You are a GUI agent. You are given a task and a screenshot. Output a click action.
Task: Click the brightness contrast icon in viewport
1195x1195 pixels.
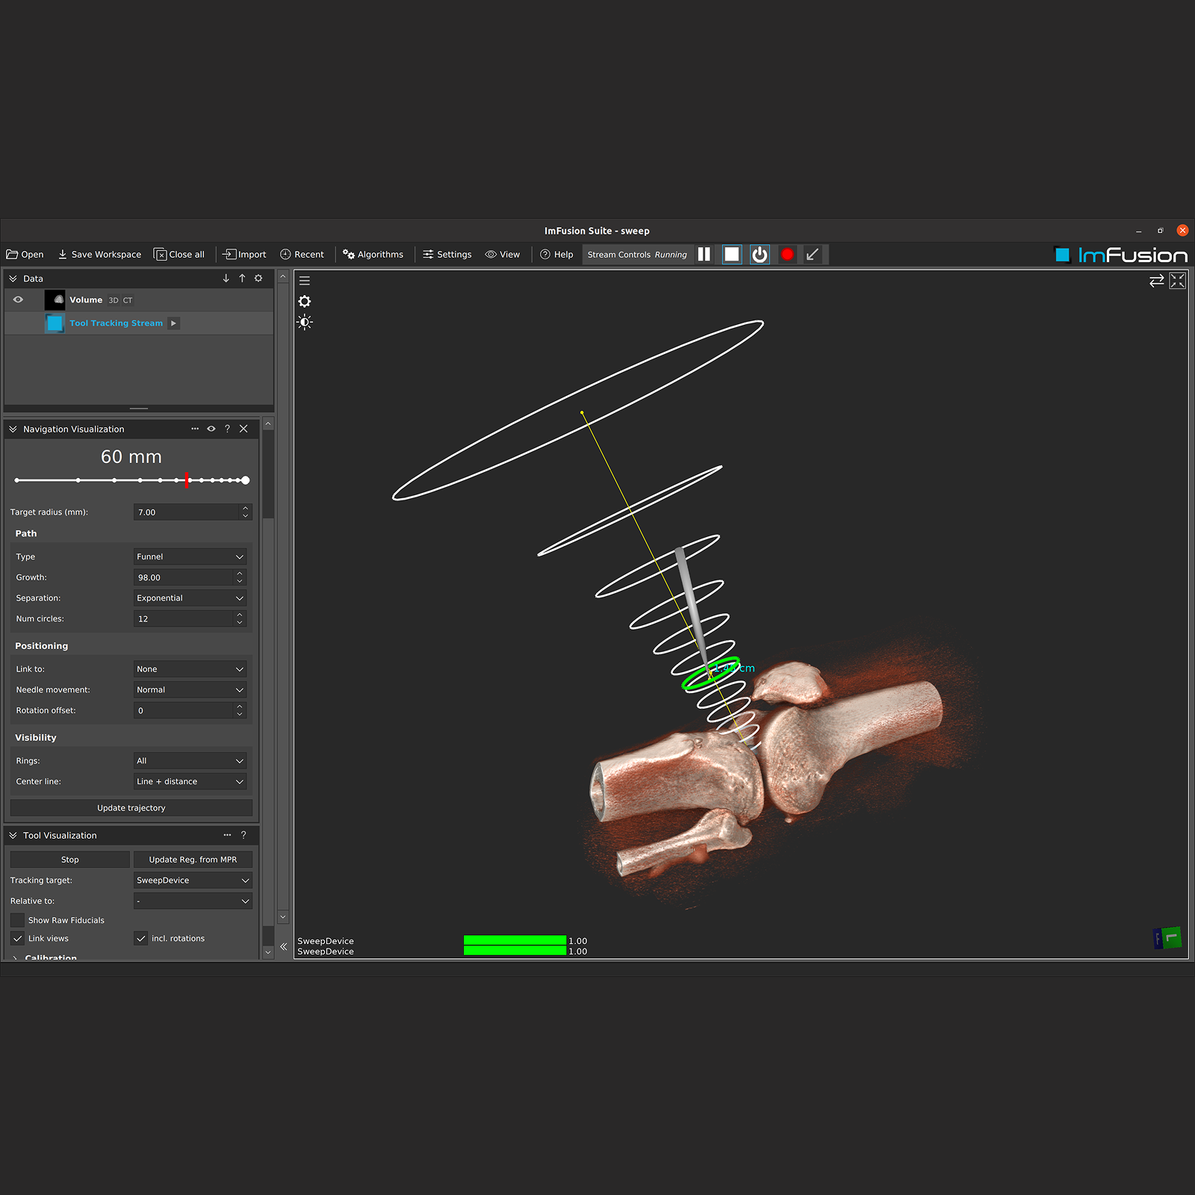pyautogui.click(x=305, y=323)
